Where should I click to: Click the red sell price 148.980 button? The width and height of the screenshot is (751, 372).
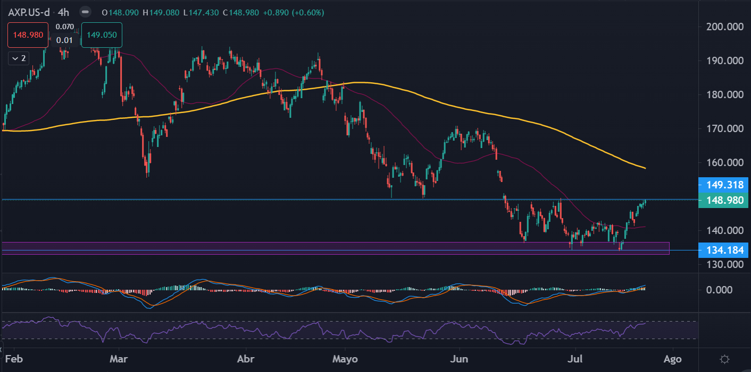[x=28, y=36]
